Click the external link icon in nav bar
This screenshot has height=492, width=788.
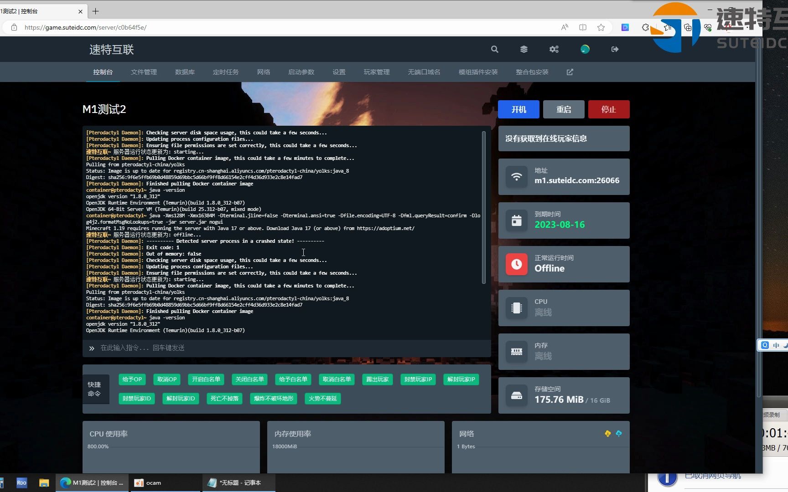tap(570, 72)
